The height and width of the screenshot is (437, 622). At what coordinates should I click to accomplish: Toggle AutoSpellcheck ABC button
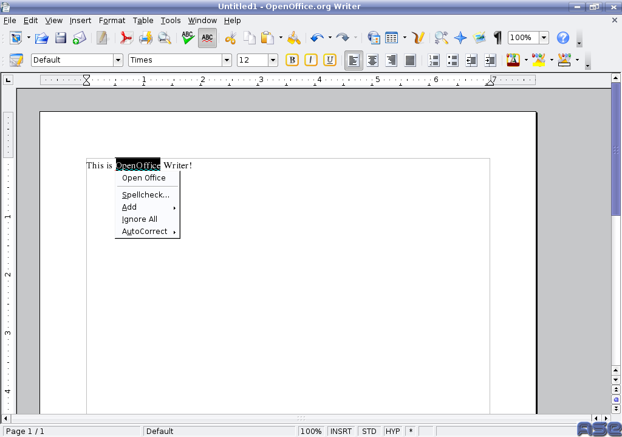(x=207, y=38)
